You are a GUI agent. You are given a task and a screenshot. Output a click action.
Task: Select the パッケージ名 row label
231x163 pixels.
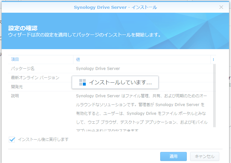coord(23,68)
